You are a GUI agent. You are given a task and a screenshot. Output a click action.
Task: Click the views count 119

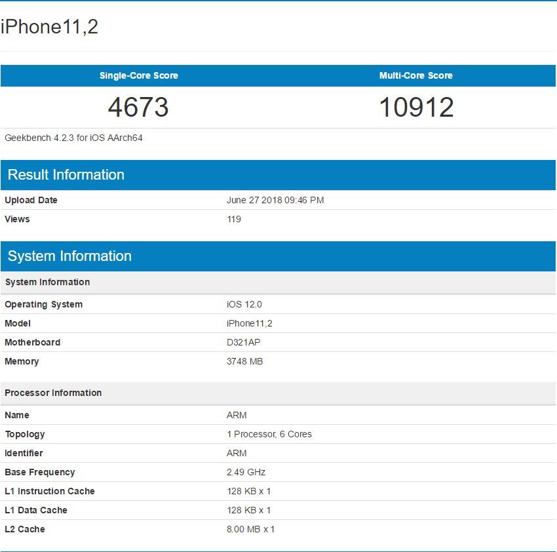pos(234,219)
